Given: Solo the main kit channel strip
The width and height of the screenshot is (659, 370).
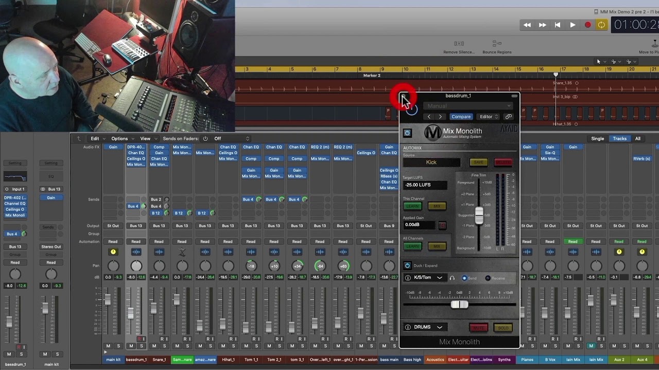Looking at the screenshot, I should [x=118, y=346].
